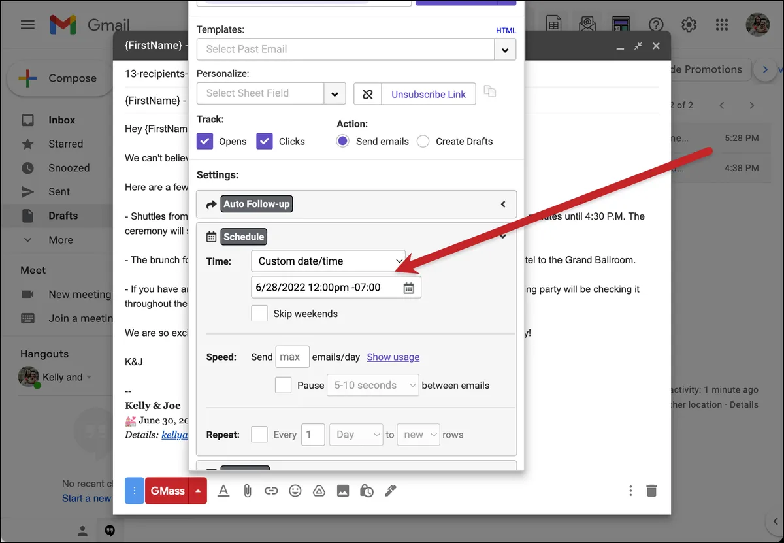
Task: Click the Show usage link
Action: point(393,357)
